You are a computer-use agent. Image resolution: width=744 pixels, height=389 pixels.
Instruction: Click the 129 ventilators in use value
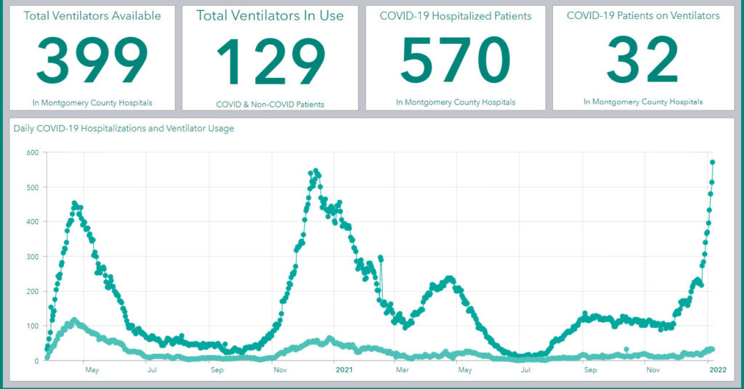click(271, 62)
